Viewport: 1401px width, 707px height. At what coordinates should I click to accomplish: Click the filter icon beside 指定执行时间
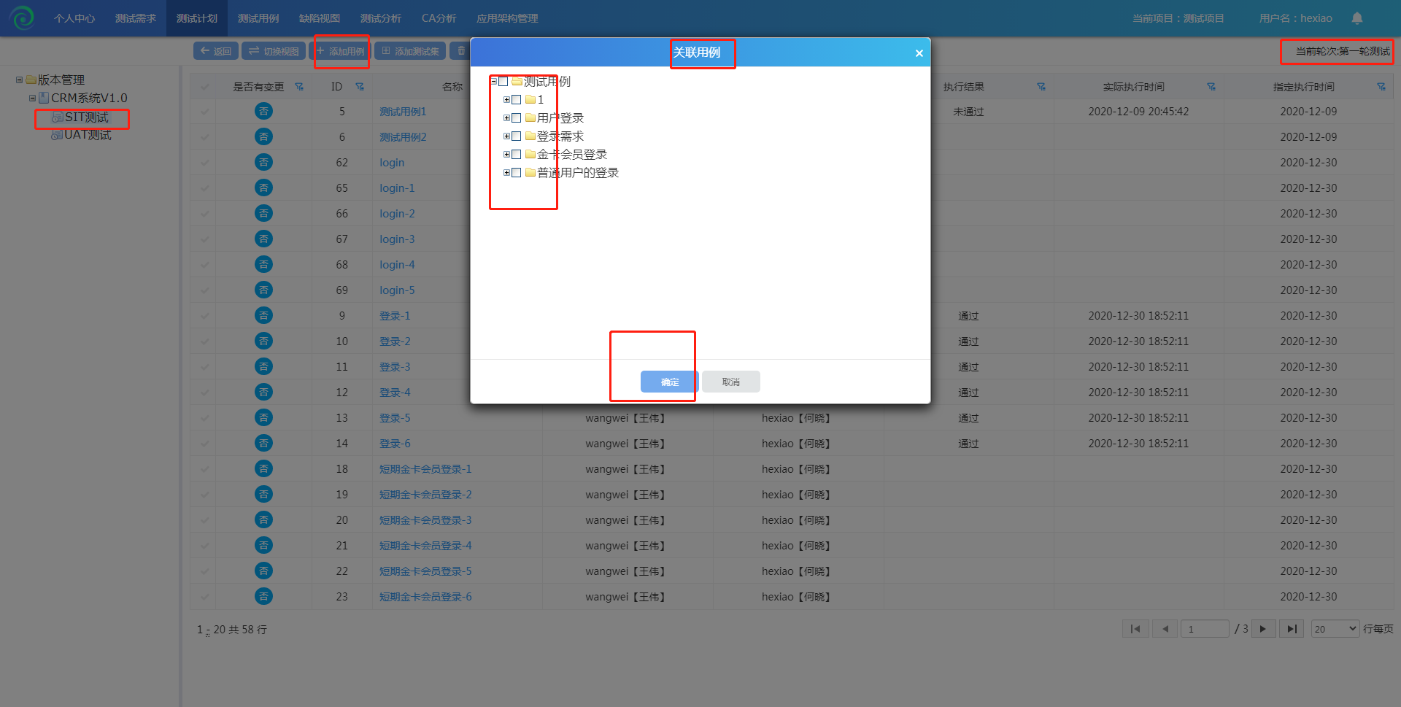[1381, 87]
